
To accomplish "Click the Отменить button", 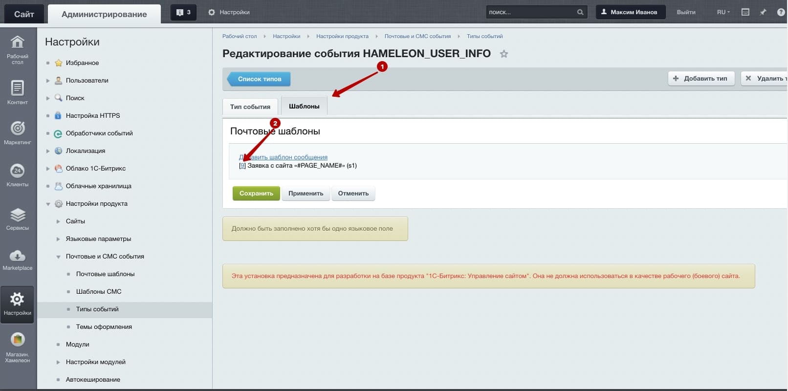I will tap(353, 194).
